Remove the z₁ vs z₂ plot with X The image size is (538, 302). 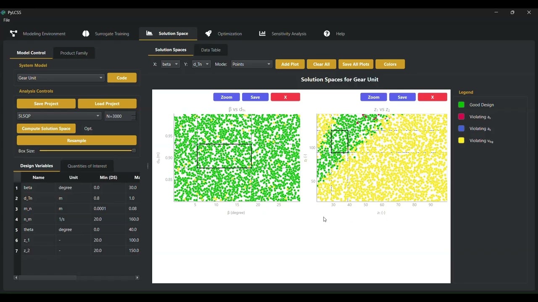[x=433, y=97]
